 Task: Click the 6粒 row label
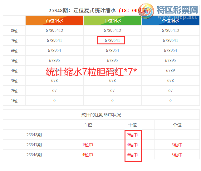[x=14, y=51]
